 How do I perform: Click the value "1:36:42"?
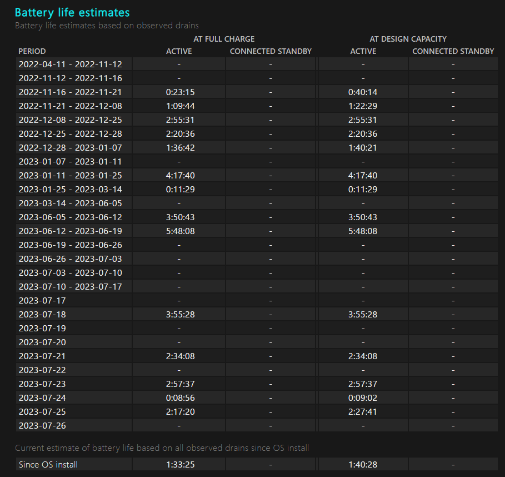point(180,147)
